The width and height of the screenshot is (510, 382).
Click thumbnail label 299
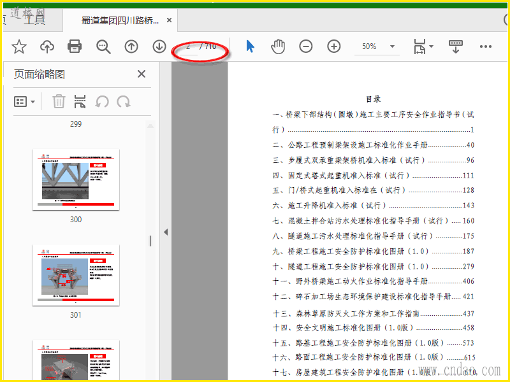(76, 124)
